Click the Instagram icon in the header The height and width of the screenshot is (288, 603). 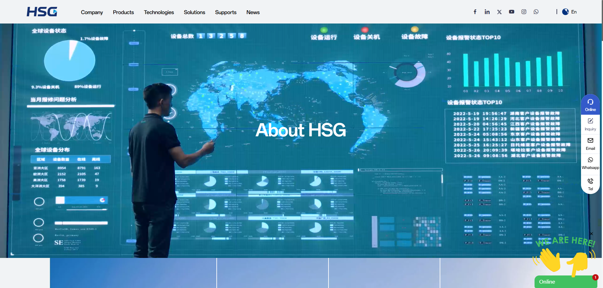524,12
